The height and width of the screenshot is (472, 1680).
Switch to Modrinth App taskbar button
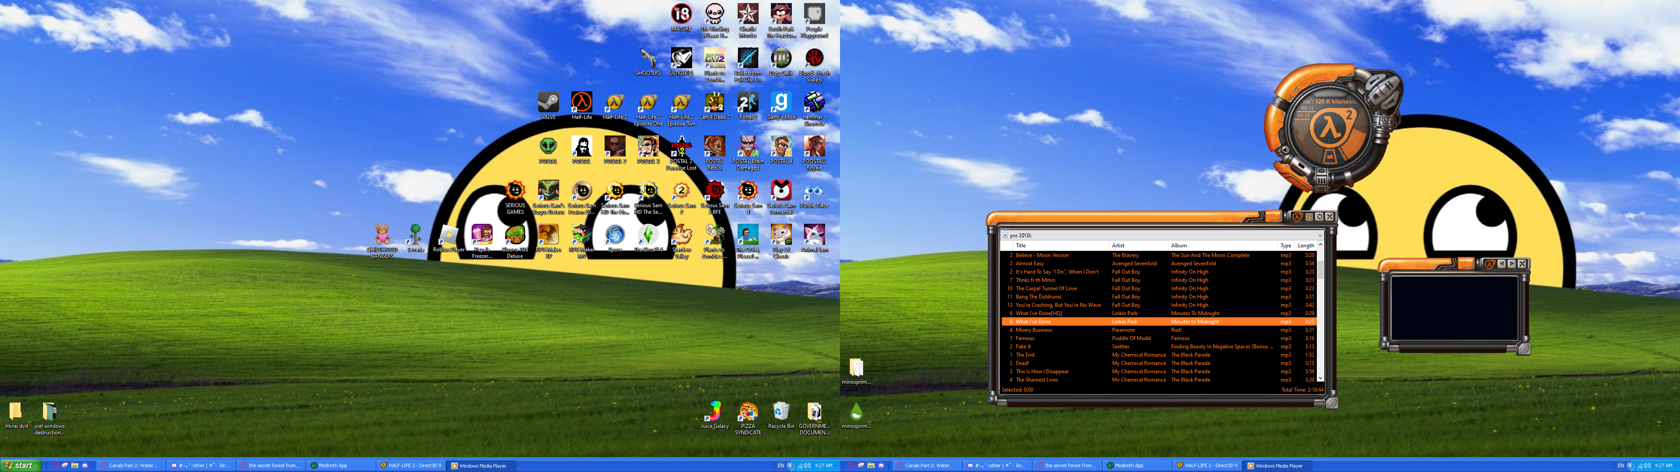click(x=340, y=465)
